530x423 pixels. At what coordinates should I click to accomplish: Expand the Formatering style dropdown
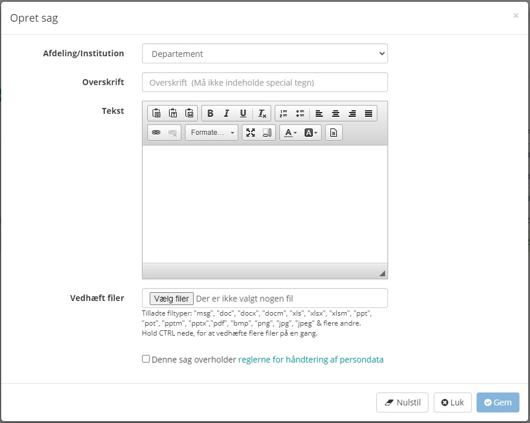211,133
